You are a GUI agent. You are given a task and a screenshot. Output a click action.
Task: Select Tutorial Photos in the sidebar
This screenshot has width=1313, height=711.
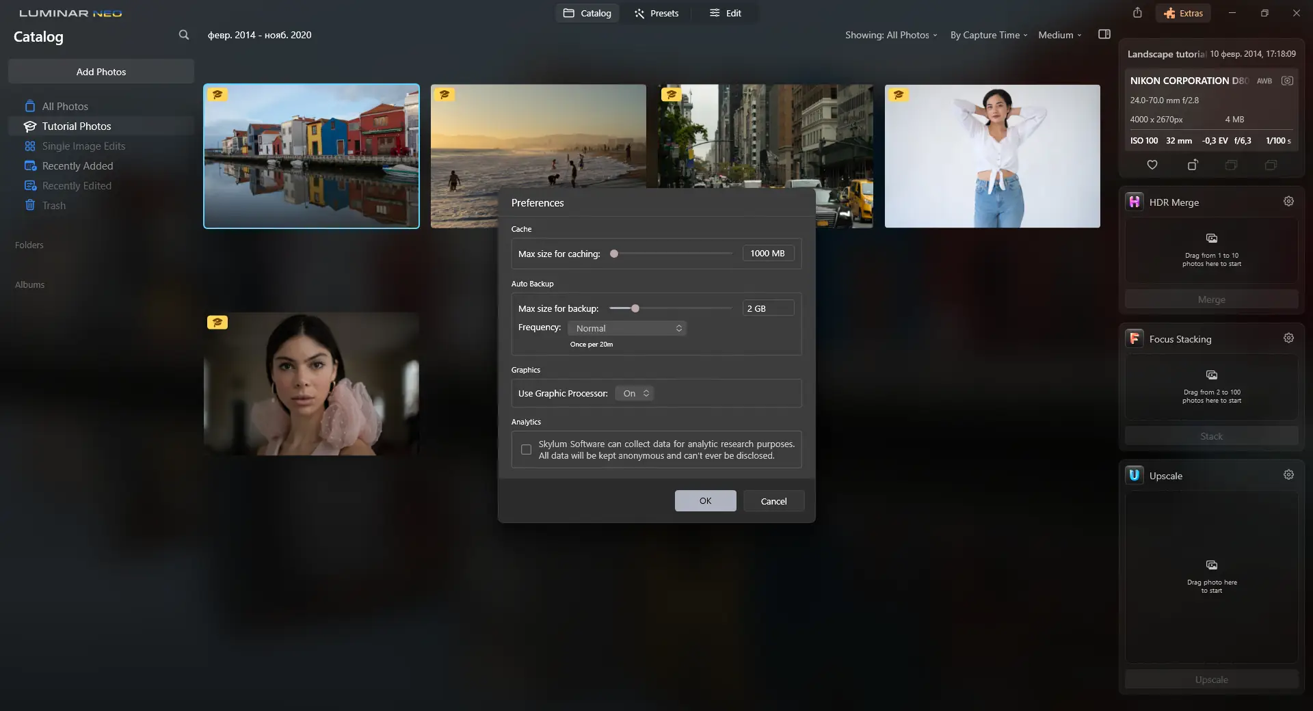101,126
